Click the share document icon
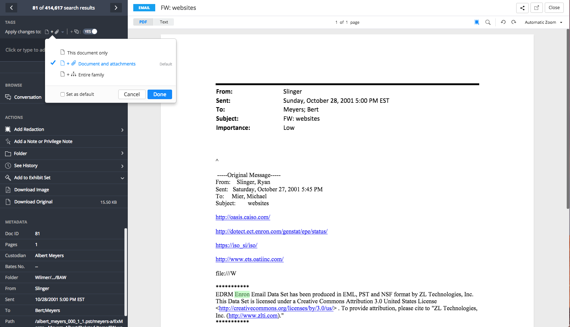 (x=522, y=8)
